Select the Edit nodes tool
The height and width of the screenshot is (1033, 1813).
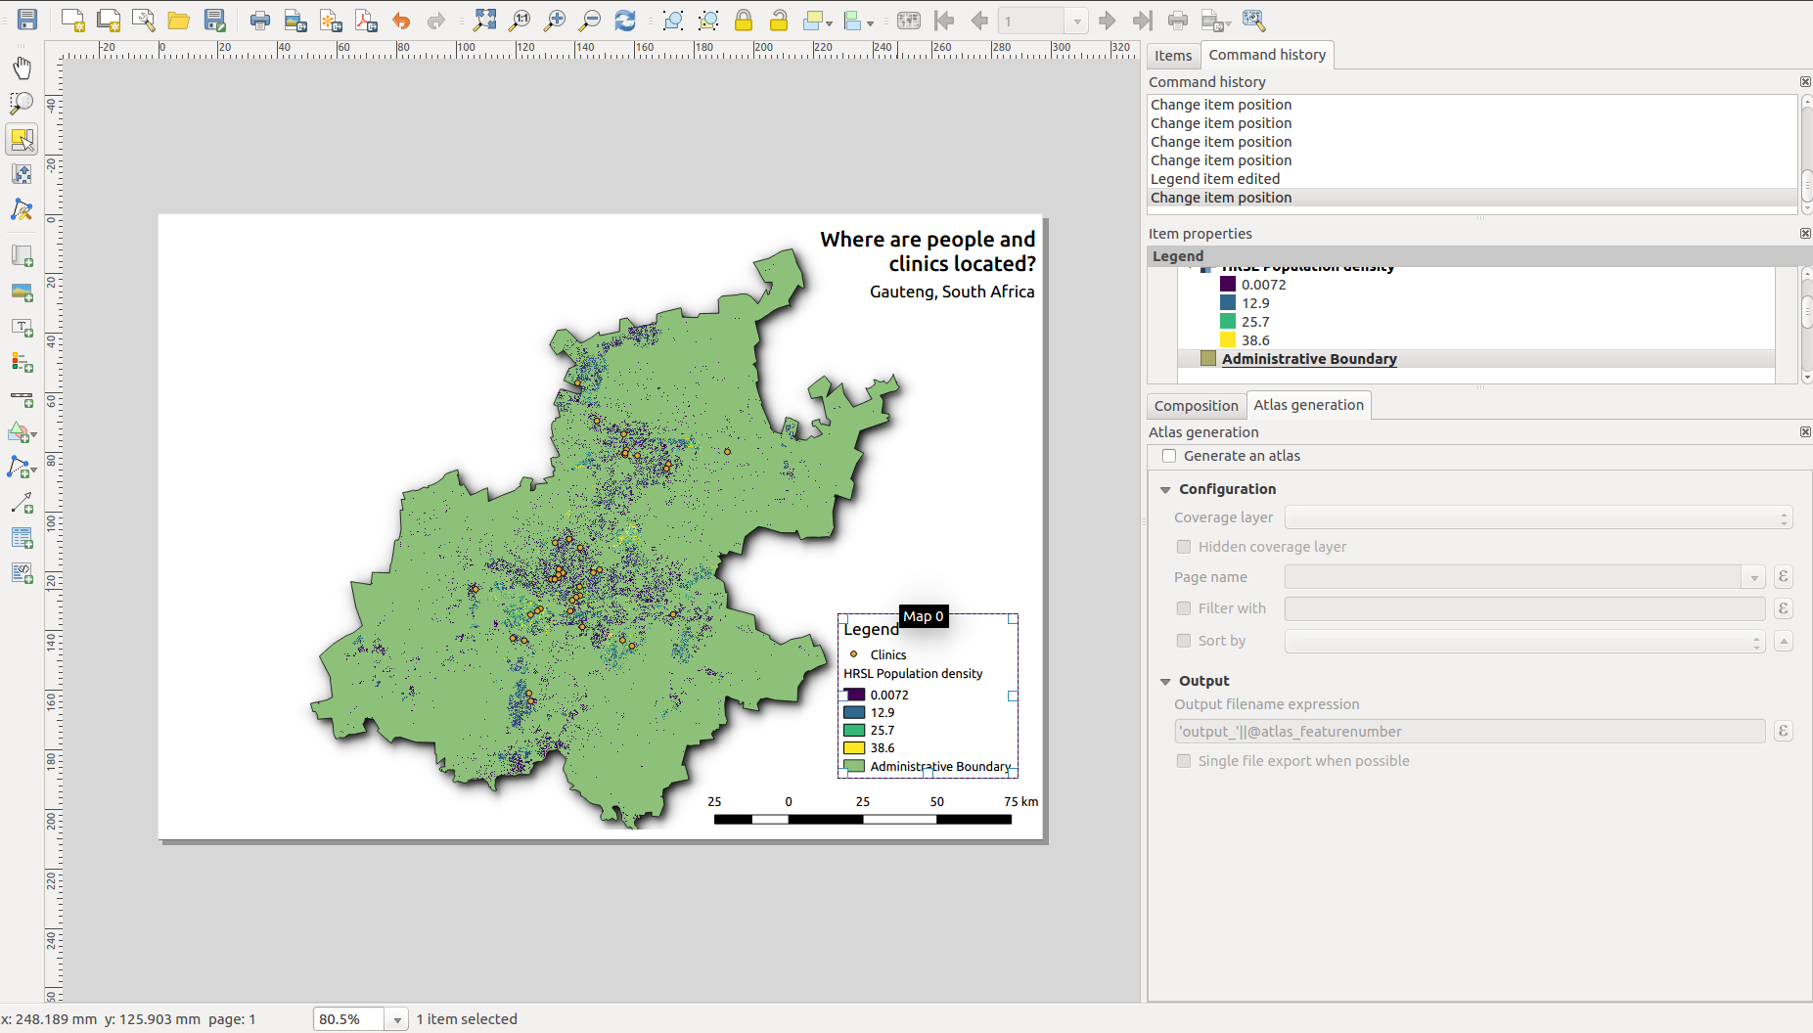pos(22,210)
